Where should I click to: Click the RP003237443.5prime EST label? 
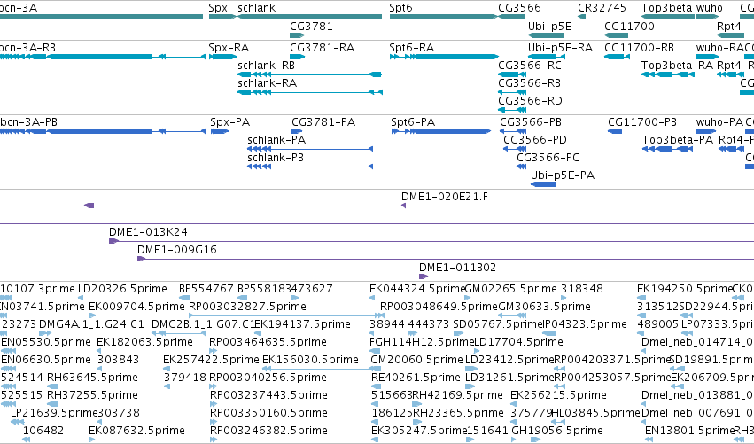[x=268, y=395]
